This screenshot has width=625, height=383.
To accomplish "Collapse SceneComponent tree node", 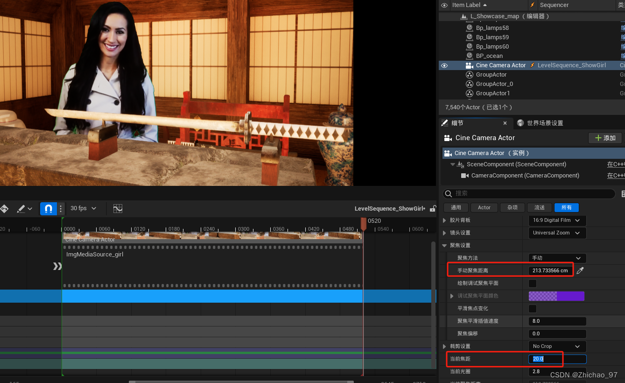I will (453, 164).
